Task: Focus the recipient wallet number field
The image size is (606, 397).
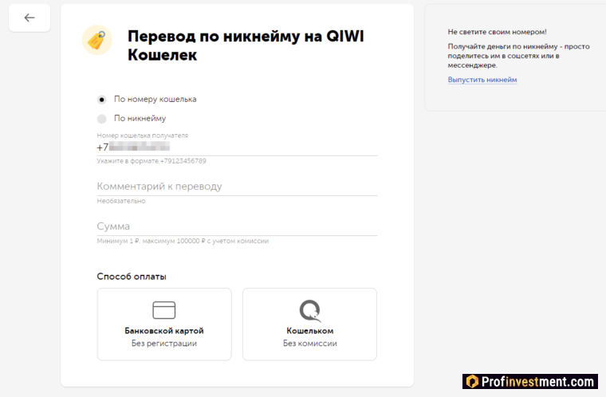Action: [x=237, y=147]
